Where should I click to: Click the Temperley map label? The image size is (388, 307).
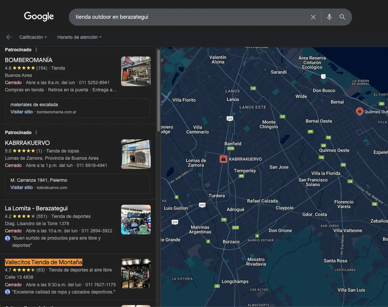[x=245, y=171]
